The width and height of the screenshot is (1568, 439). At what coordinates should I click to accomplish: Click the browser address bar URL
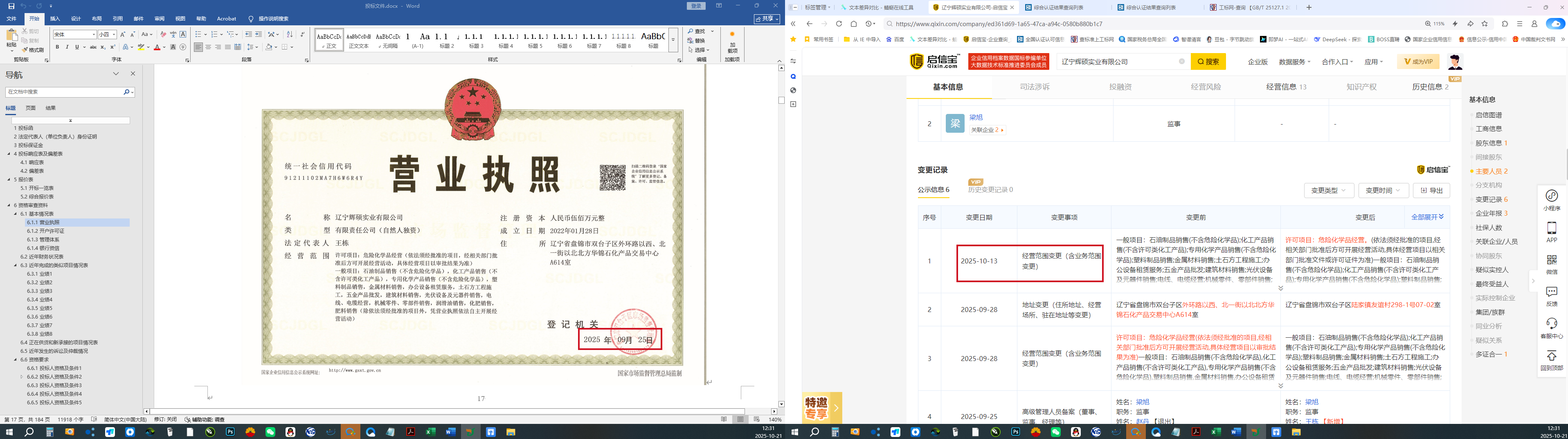[x=999, y=24]
